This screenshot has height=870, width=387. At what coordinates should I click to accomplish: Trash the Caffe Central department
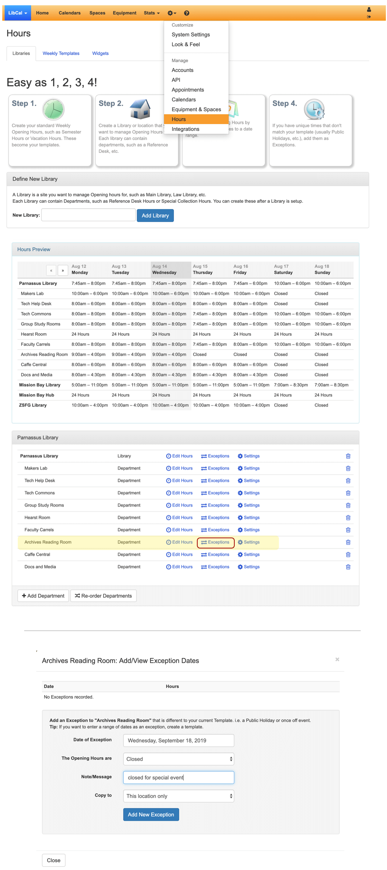(x=348, y=555)
